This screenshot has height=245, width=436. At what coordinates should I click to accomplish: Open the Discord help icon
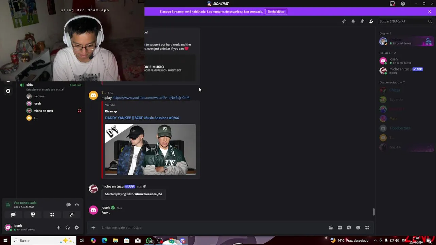click(403, 4)
